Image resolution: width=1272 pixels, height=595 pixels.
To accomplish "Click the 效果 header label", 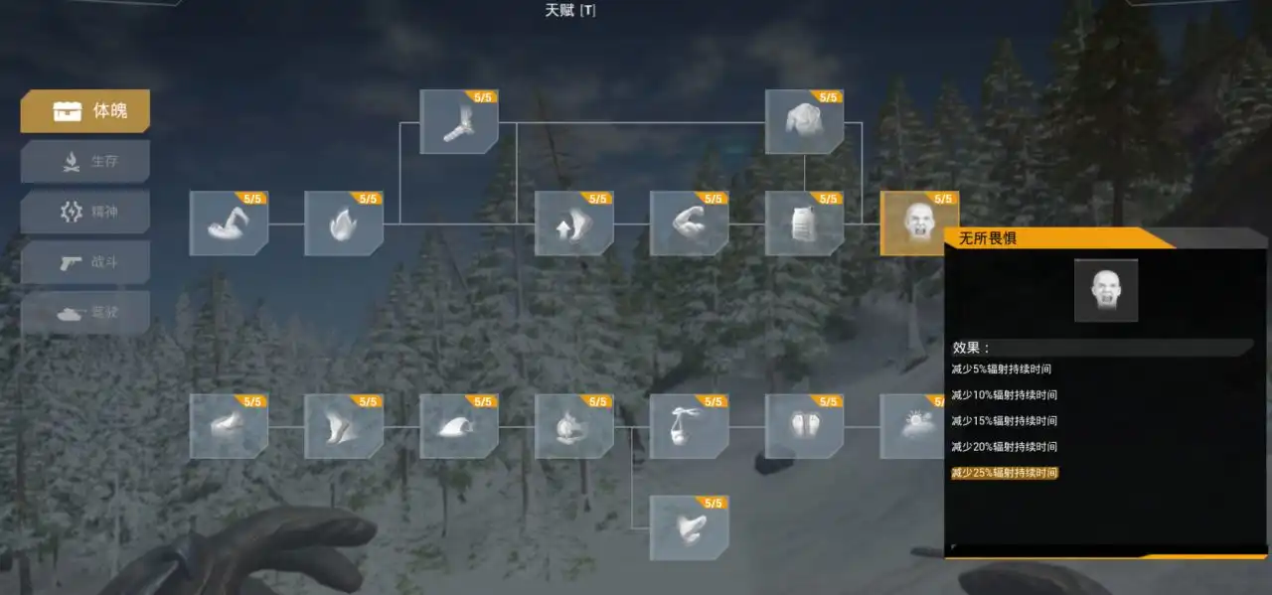I will tap(972, 348).
